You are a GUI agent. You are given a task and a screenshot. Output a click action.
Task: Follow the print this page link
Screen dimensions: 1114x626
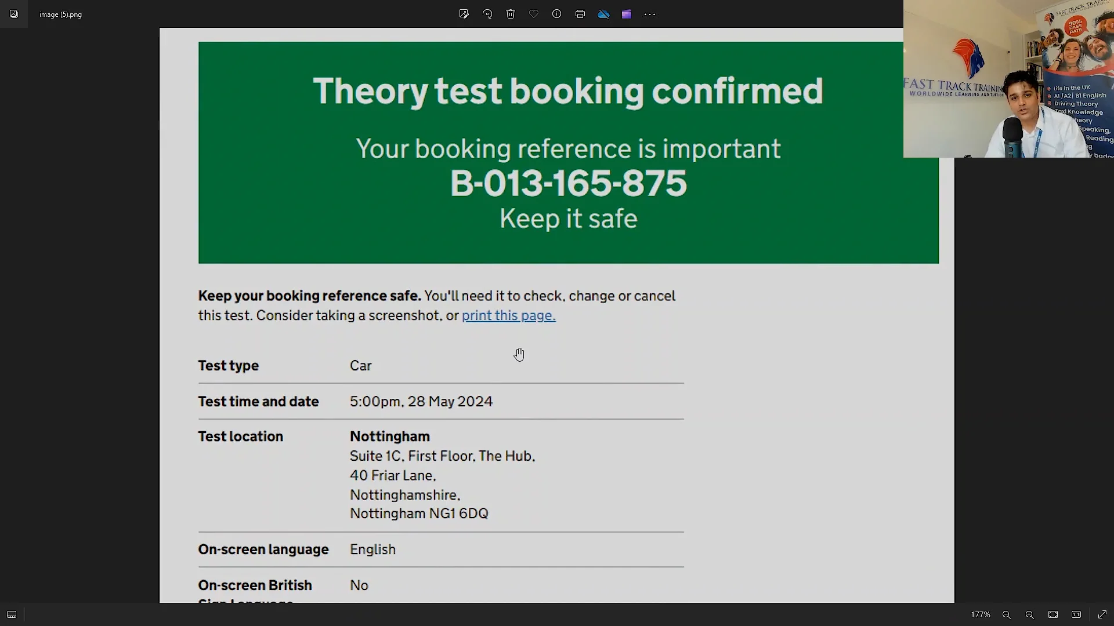(x=508, y=315)
